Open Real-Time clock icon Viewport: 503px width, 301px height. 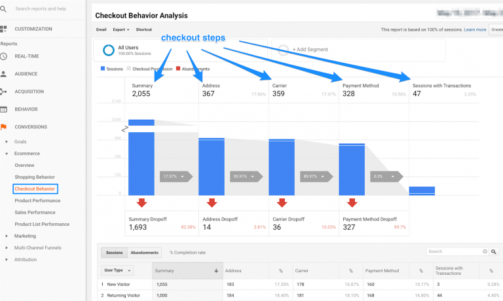[x=4, y=56]
